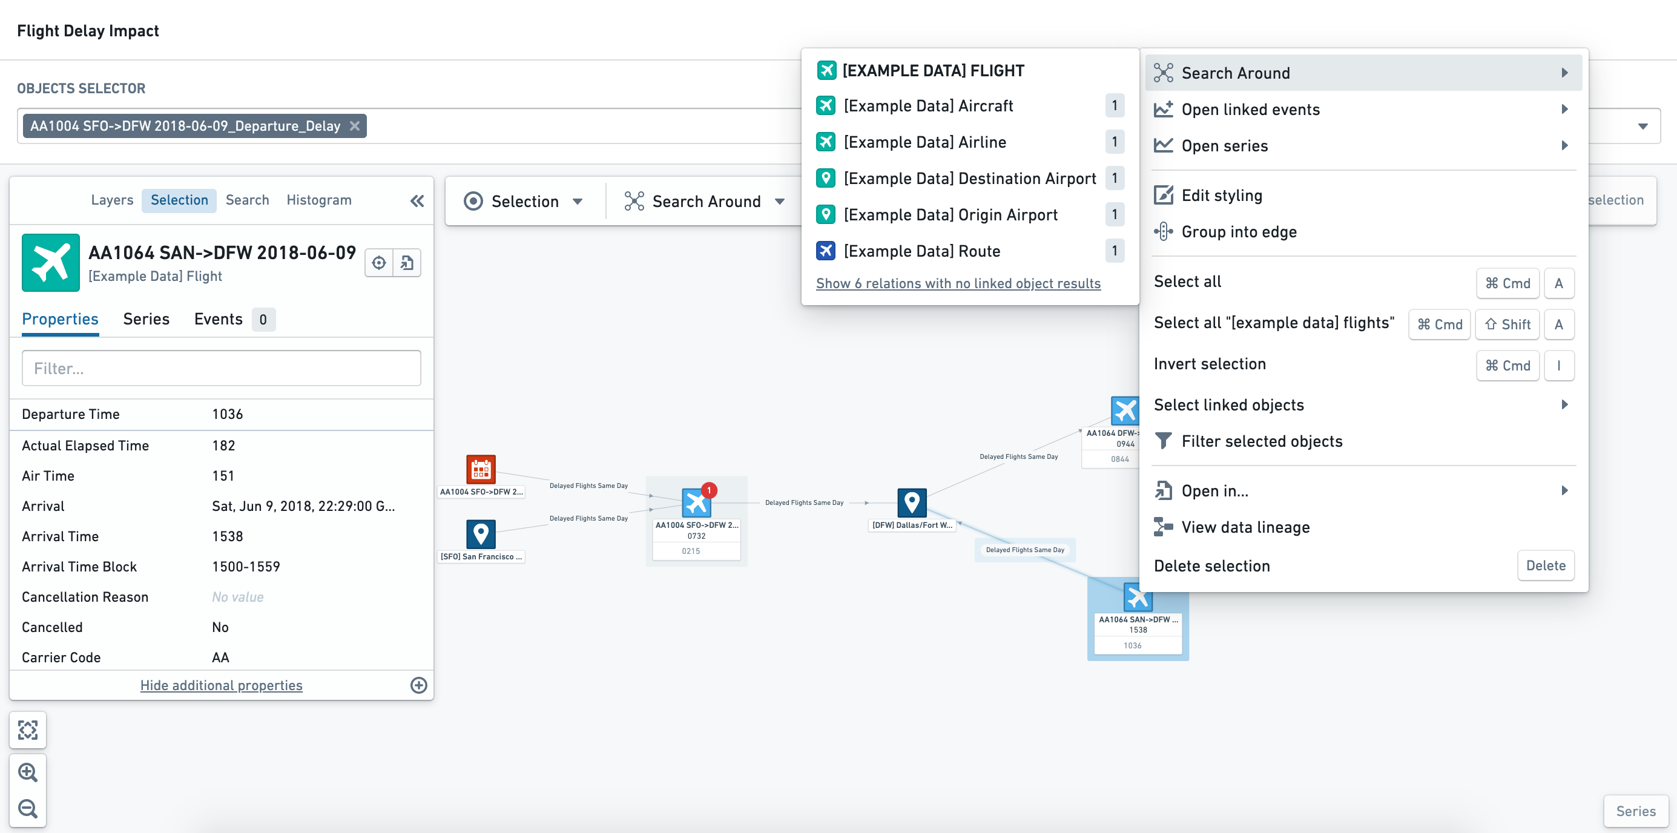The height and width of the screenshot is (833, 1677).
Task: Click the large flight icon in panel header
Action: pos(51,263)
